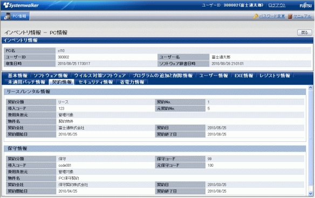Screen dimensions: 315x198
Task: Click the lease 契約分類 value リース
Action: (x=64, y=102)
